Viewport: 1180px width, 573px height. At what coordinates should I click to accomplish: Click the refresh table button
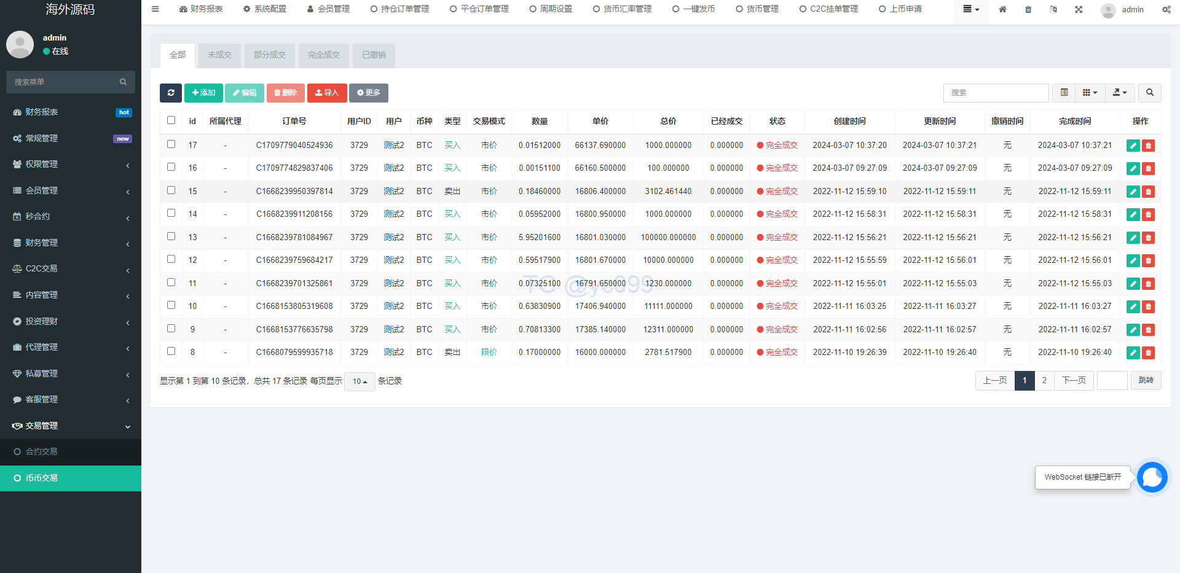171,93
